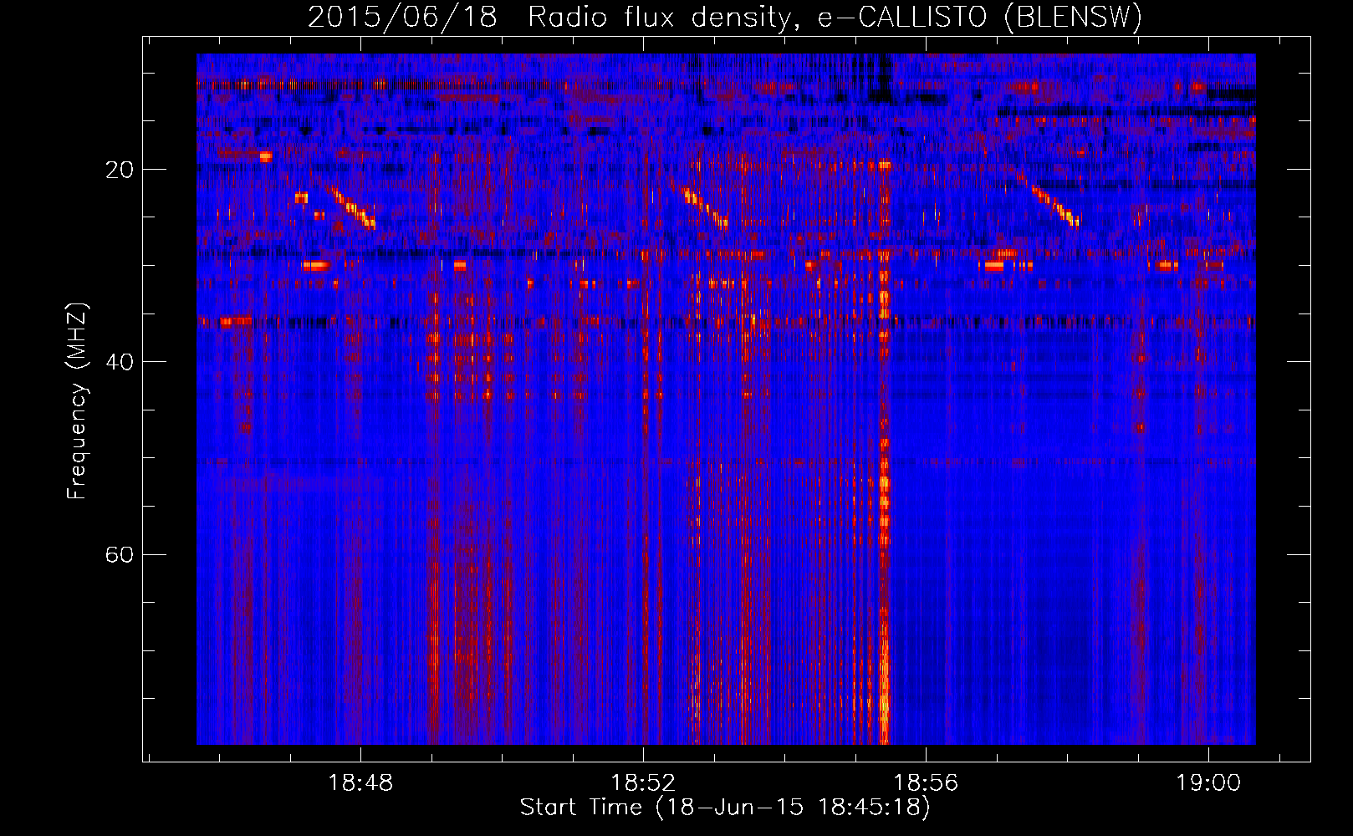Click the plot title mentioning e-CALLISTO (BLENSW)
Screen dimensions: 1353x836
click(725, 18)
